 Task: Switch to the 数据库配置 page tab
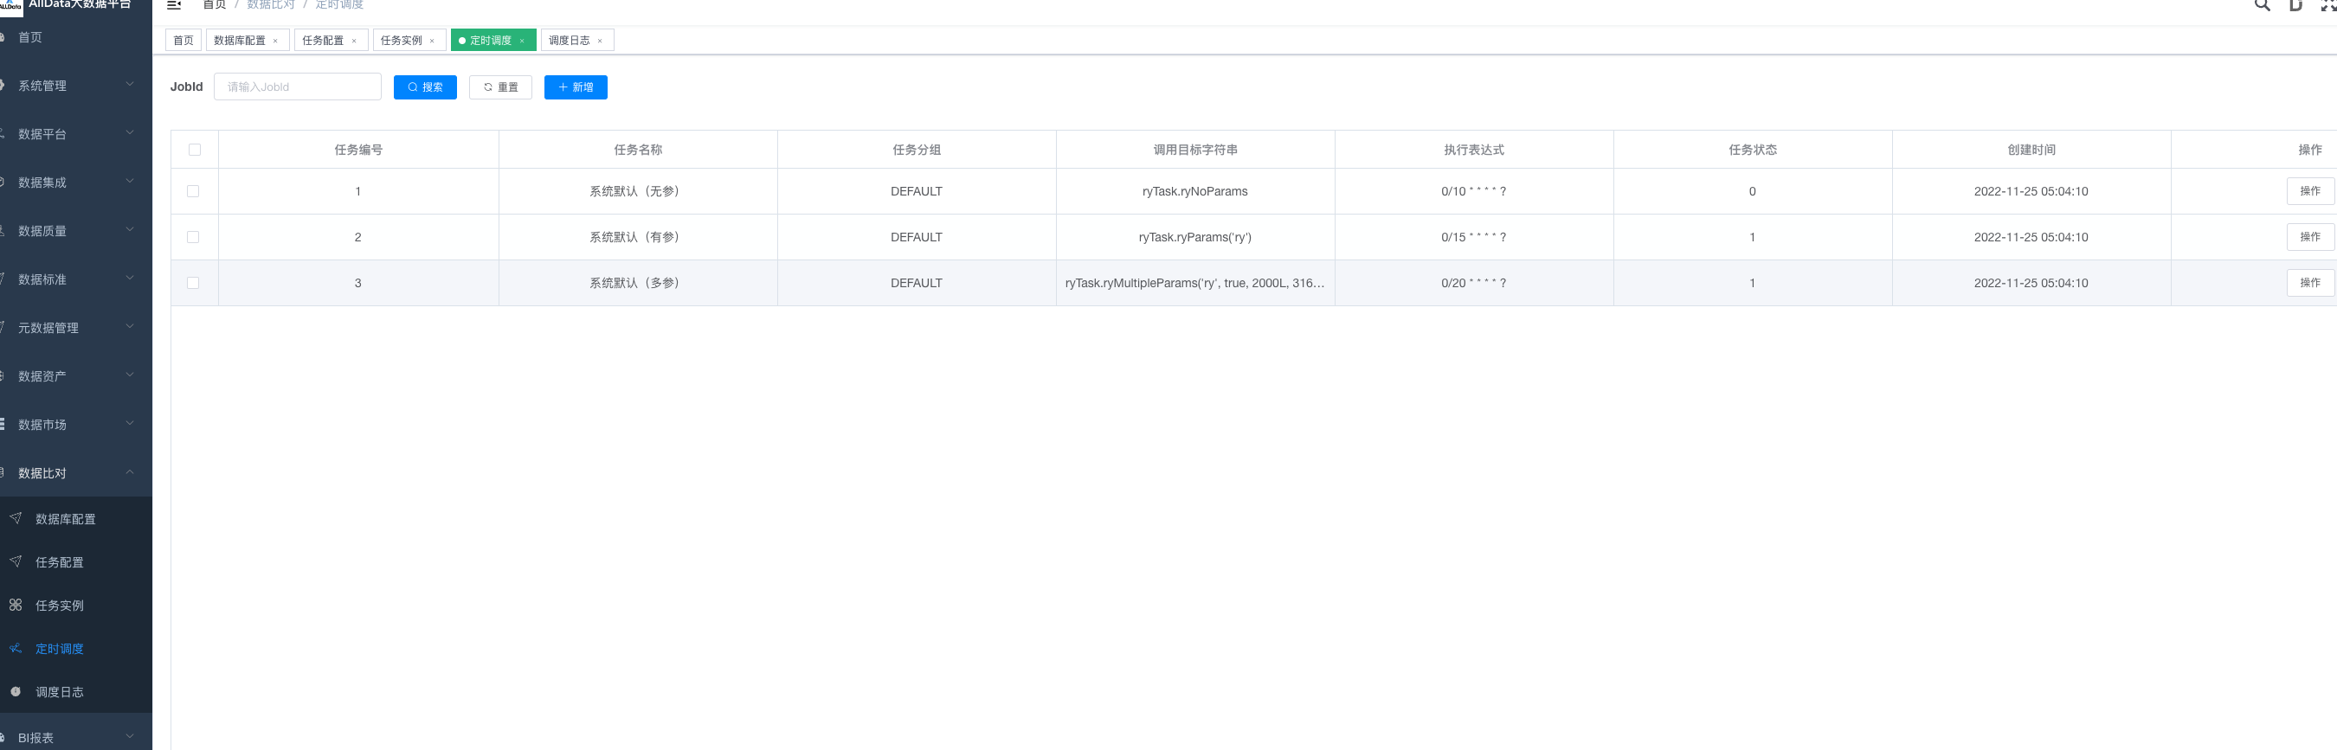(240, 41)
